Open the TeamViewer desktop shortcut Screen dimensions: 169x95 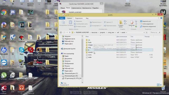(4, 64)
